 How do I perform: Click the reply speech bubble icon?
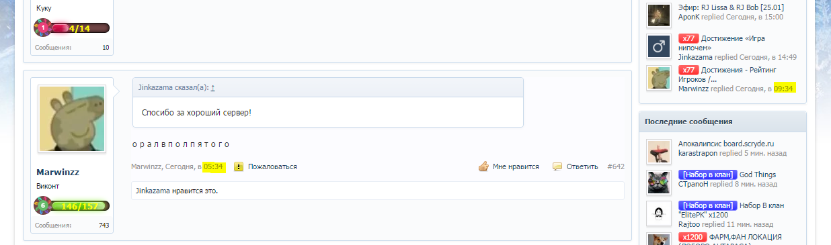tap(557, 166)
